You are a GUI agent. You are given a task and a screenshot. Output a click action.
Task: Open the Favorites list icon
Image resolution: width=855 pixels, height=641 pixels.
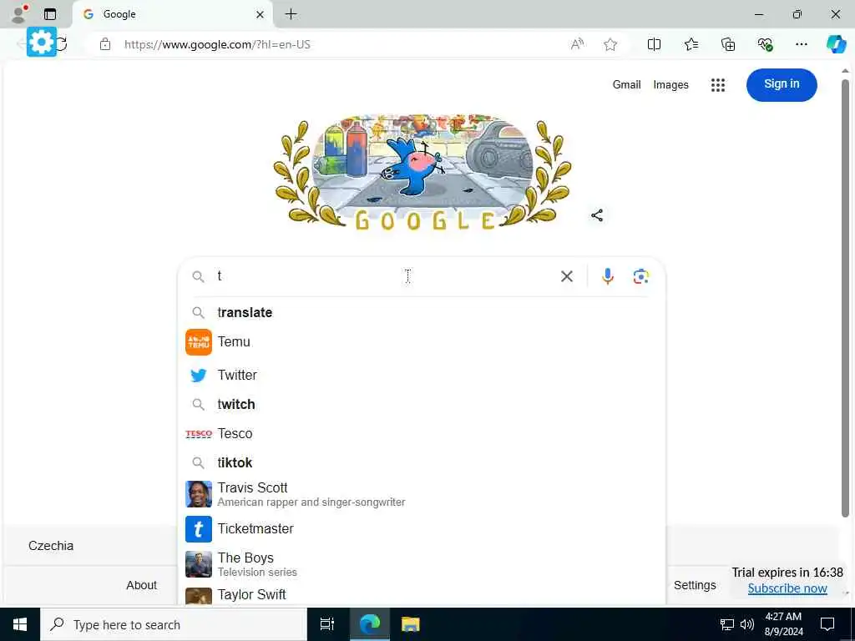pyautogui.click(x=691, y=45)
